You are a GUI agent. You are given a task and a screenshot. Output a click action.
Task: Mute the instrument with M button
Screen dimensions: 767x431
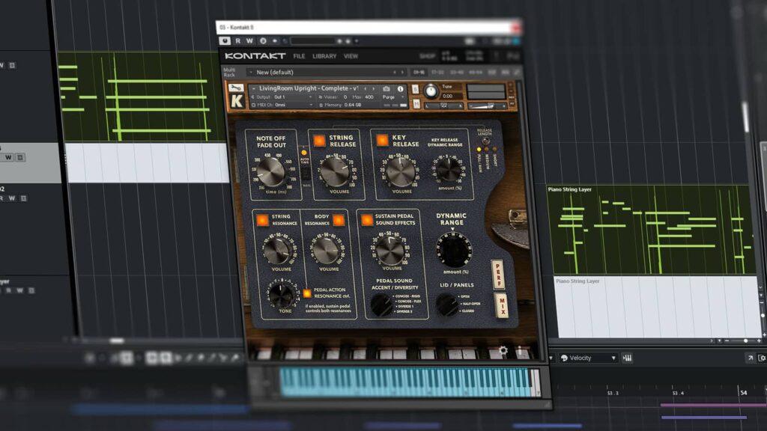point(418,105)
